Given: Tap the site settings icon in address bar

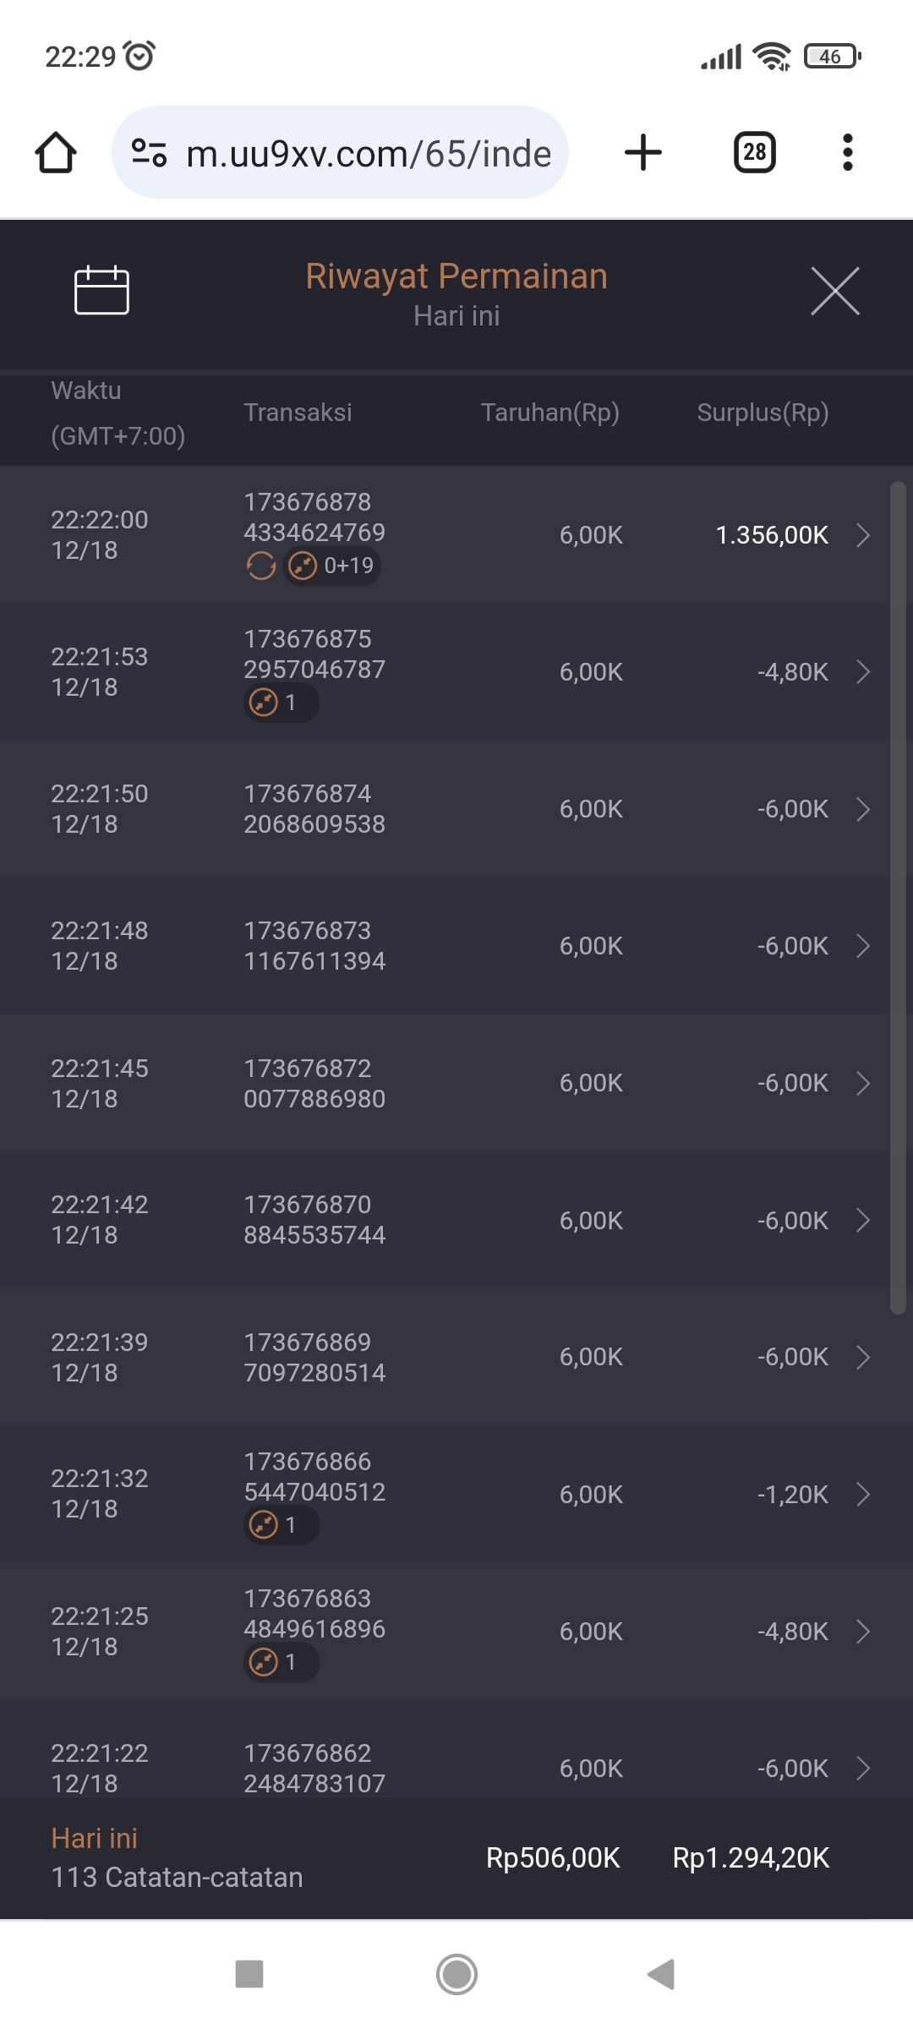Looking at the screenshot, I should [x=149, y=153].
